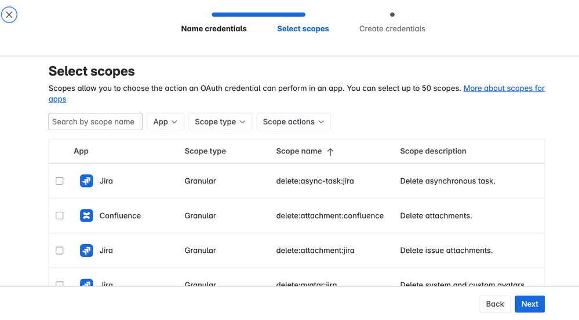579x320 pixels.
Task: Click the Jira icon in delete:attachment:jira row
Action: [86, 251]
